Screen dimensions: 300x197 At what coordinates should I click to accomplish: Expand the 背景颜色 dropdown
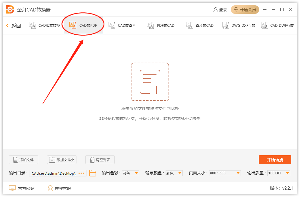(x=174, y=173)
